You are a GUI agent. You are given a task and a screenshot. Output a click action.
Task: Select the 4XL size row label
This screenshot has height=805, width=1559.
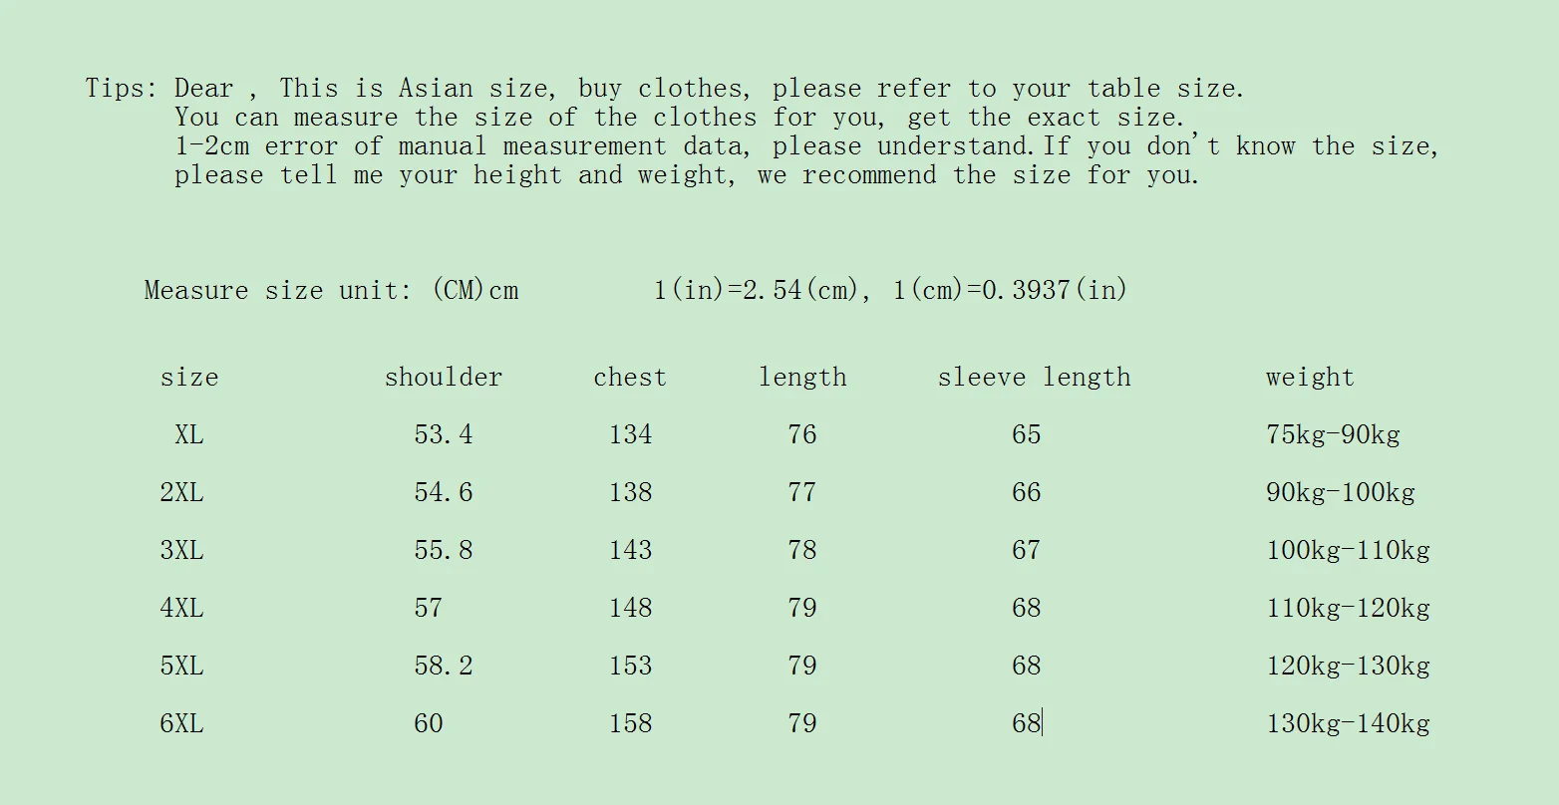point(181,609)
